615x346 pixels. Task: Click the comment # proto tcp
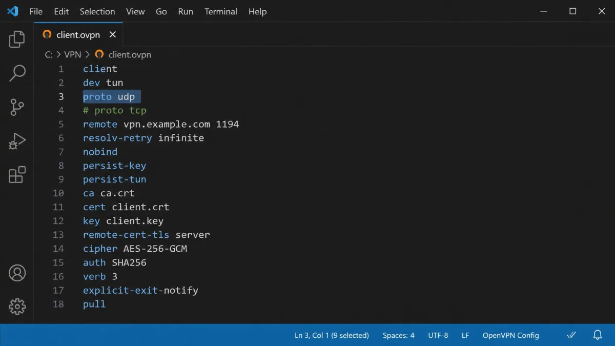(x=115, y=110)
